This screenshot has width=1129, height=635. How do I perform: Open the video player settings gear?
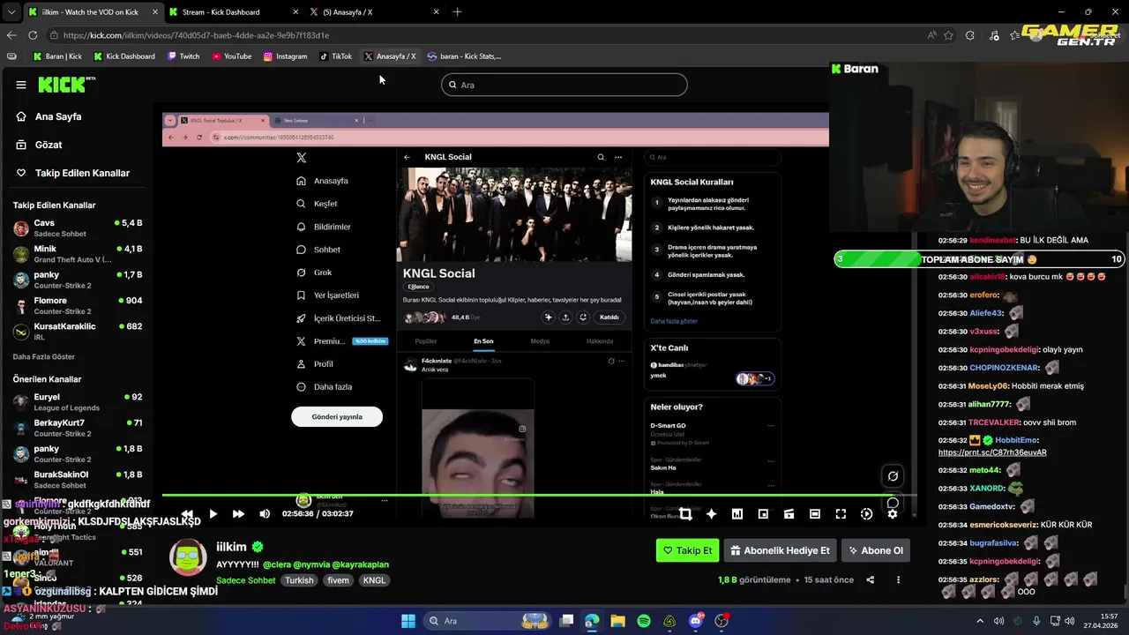893,513
